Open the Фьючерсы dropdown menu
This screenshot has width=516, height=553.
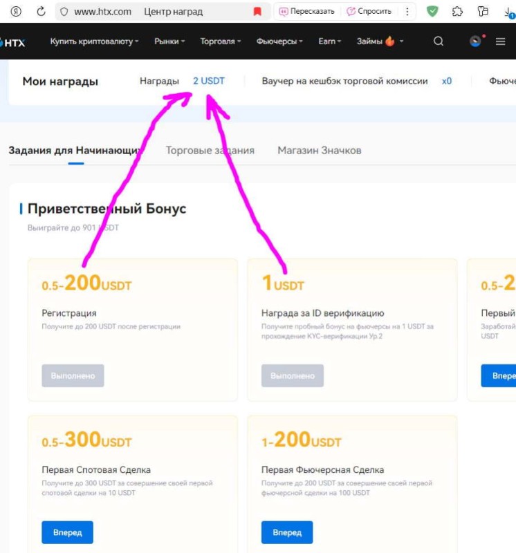click(279, 41)
